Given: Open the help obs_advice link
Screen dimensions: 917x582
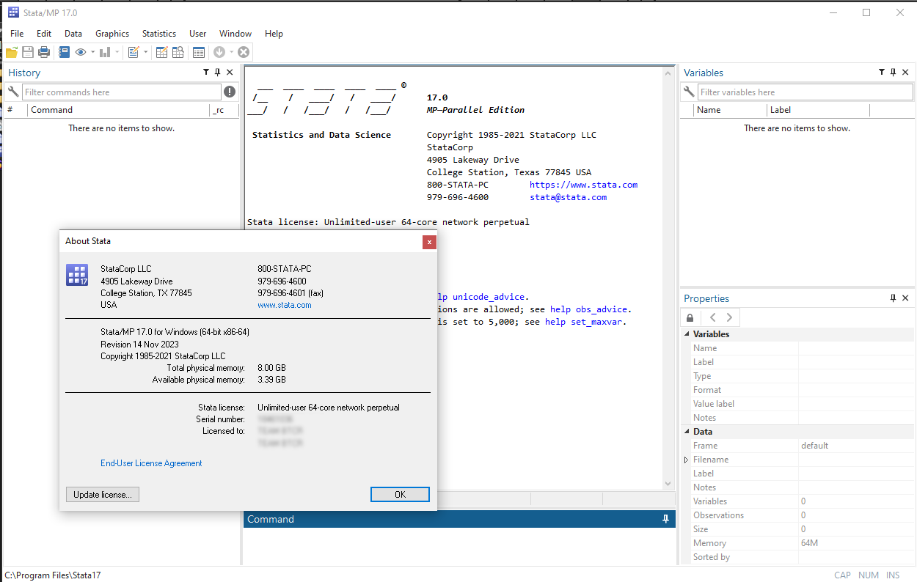Looking at the screenshot, I should pos(591,309).
